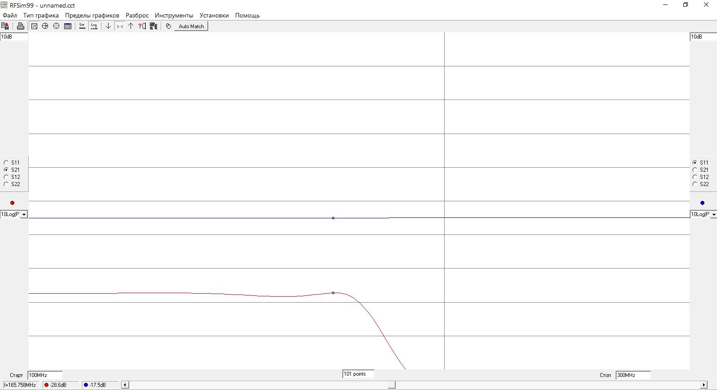Screen dimensions: 717x390
Task: Switch to polar plot display icon
Action: [x=56, y=26]
